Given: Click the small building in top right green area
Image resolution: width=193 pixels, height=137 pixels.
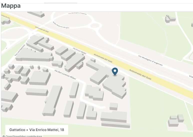Looking at the screenshot, I should click(170, 19).
